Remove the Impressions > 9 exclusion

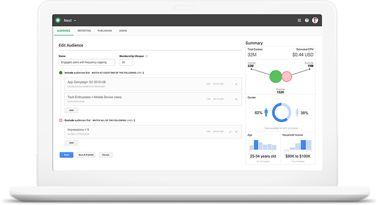click(x=236, y=132)
